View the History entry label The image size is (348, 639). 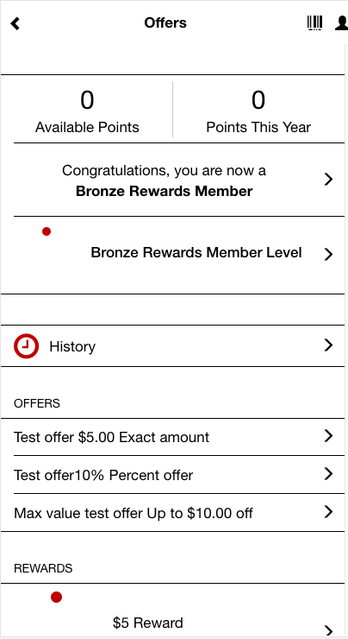point(72,346)
